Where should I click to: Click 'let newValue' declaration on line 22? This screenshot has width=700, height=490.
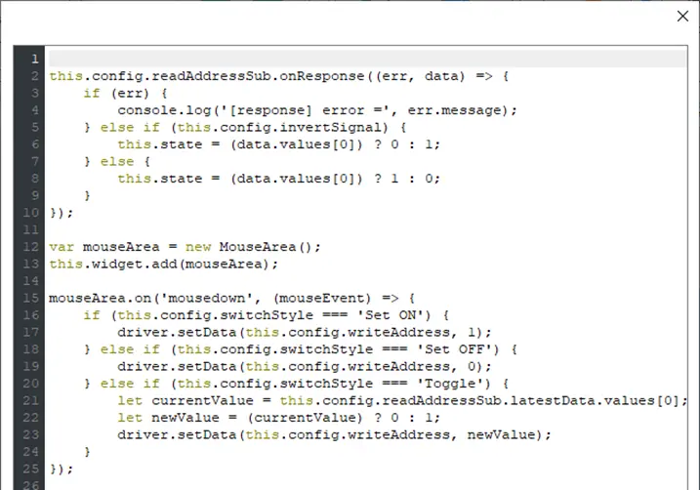click(x=278, y=418)
